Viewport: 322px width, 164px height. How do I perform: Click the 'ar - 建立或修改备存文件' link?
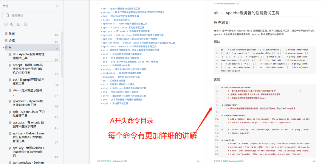click(x=131, y=50)
